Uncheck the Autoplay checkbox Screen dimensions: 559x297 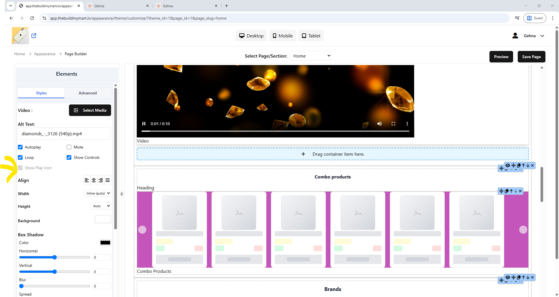tap(20, 147)
